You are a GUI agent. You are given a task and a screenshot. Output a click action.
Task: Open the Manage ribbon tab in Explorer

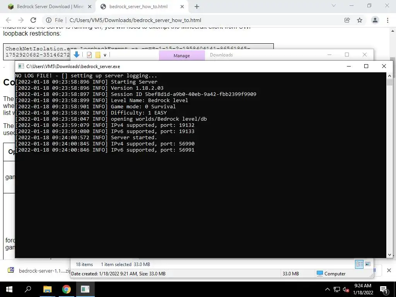click(x=182, y=56)
